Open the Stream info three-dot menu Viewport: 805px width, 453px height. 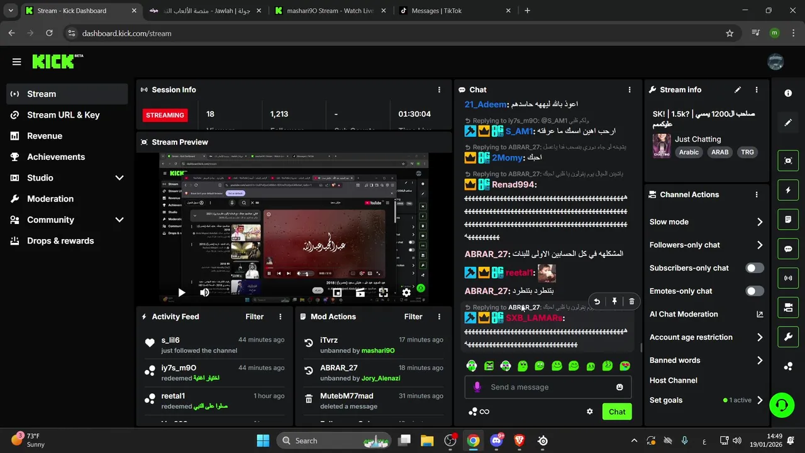point(757,90)
